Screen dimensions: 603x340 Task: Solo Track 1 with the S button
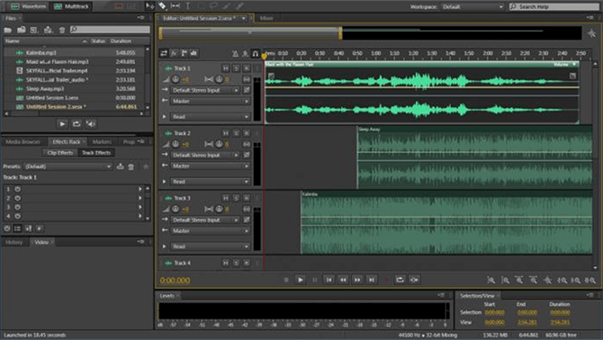(236, 68)
